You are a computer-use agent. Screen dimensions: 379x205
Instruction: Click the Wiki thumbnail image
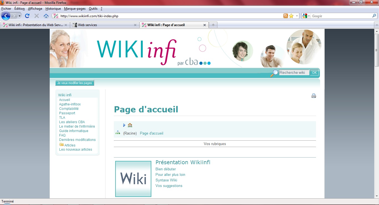(133, 179)
